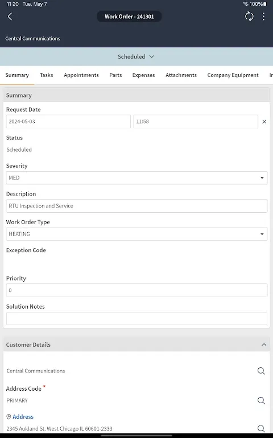Tap the map pin icon beside Address
Image resolution: width=273 pixels, height=438 pixels.
click(x=9, y=417)
